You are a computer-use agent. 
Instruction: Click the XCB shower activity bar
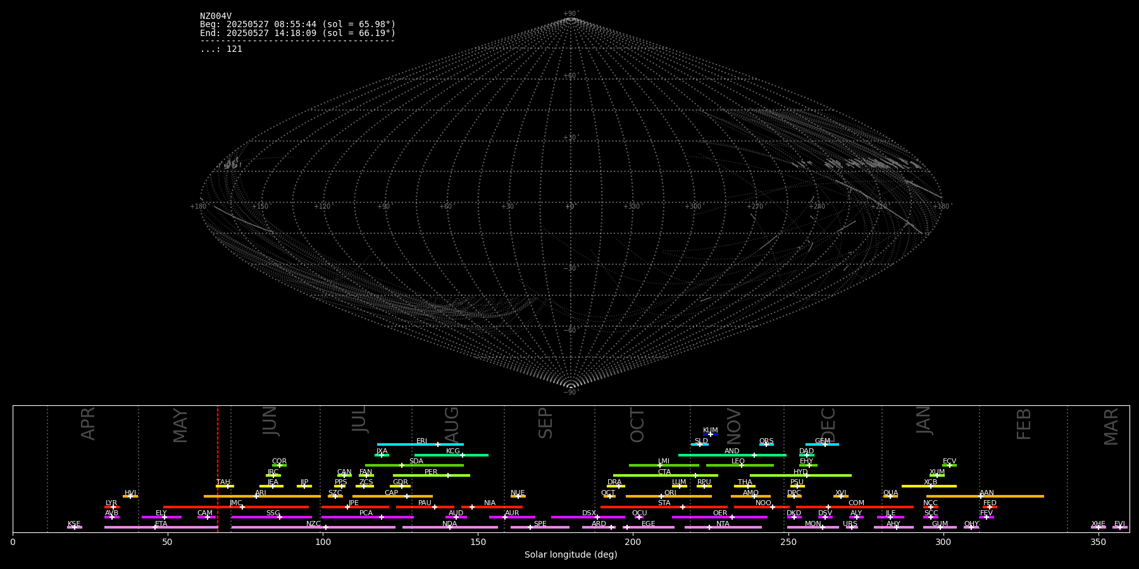[929, 486]
